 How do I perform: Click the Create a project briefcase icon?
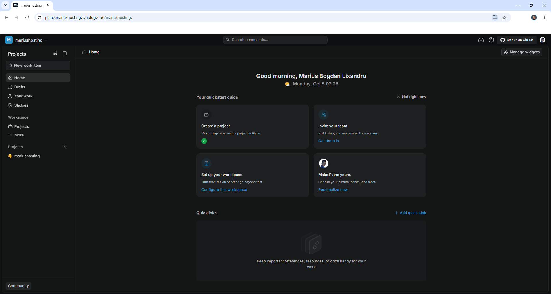coord(206,115)
